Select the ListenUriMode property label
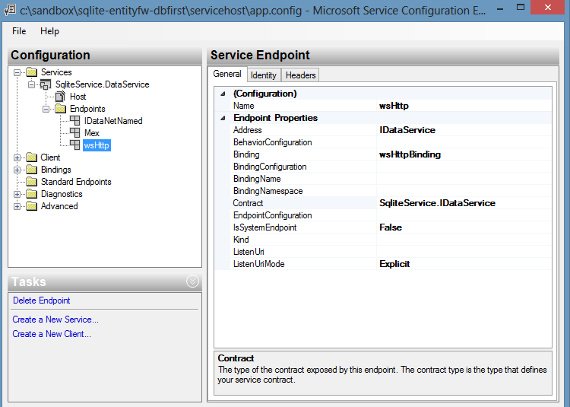570x407 pixels. 258,264
